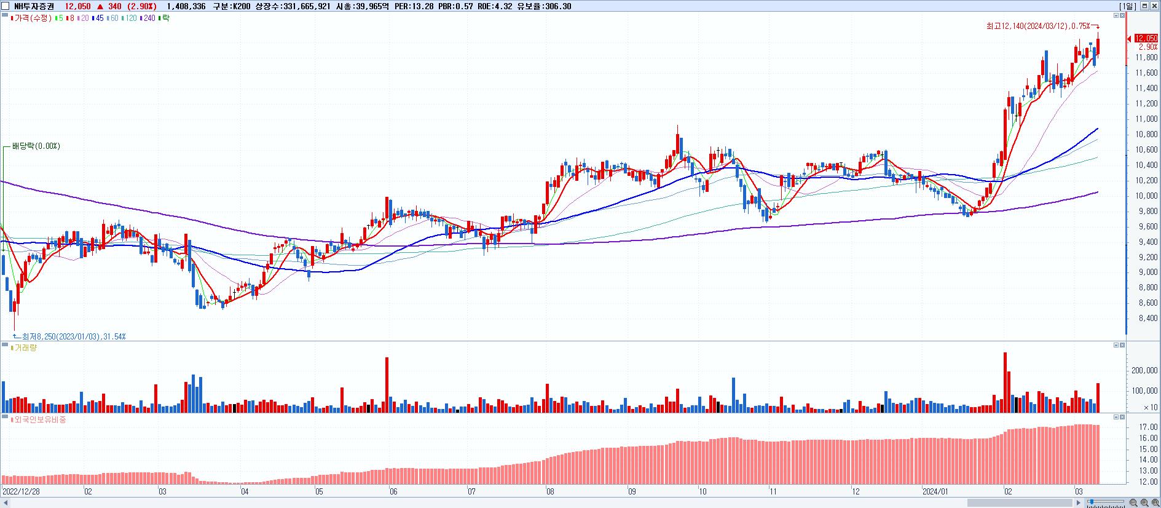Viewport: 1161px width, 508px height.
Task: Close the chart window
Action: coord(1155,6)
